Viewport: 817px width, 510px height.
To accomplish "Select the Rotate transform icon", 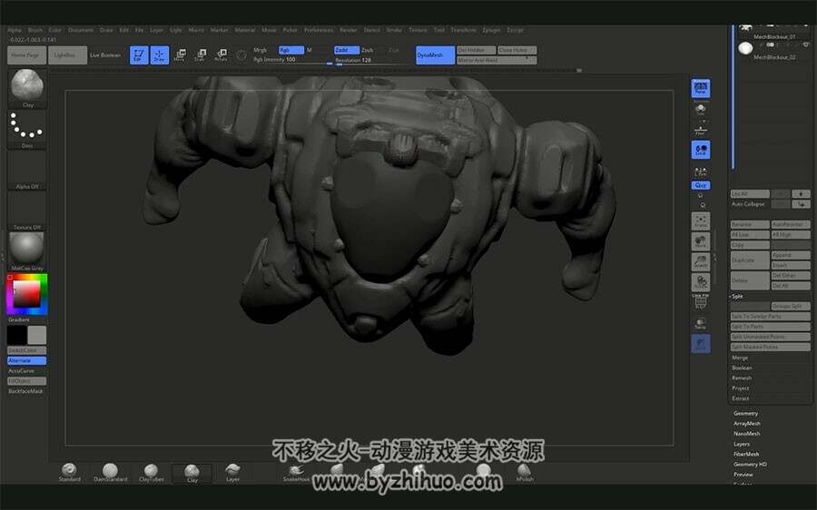I will click(x=221, y=55).
